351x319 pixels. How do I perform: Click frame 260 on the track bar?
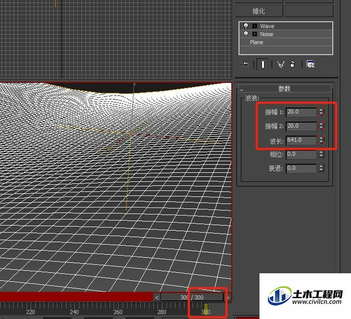(x=118, y=312)
